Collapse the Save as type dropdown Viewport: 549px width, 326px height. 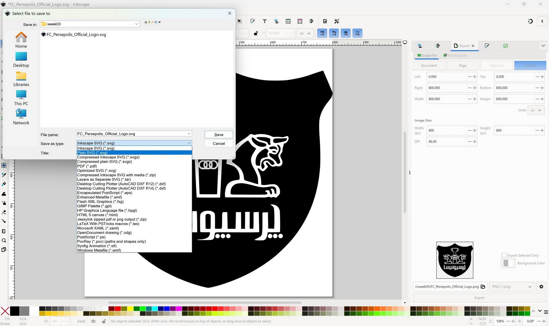[189, 143]
